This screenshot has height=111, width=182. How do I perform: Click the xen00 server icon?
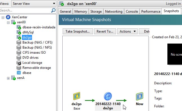(x=13, y=22)
